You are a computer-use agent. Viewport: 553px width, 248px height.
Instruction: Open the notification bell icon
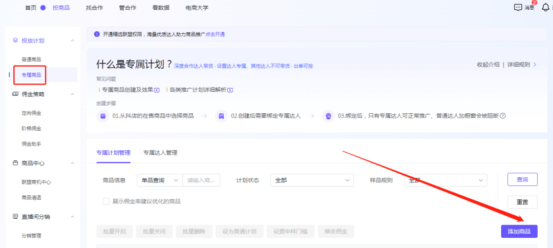point(546,7)
